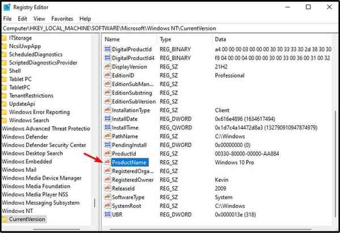340x233 pixels.
Task: Click the 'Professional' data value
Action: coord(229,75)
